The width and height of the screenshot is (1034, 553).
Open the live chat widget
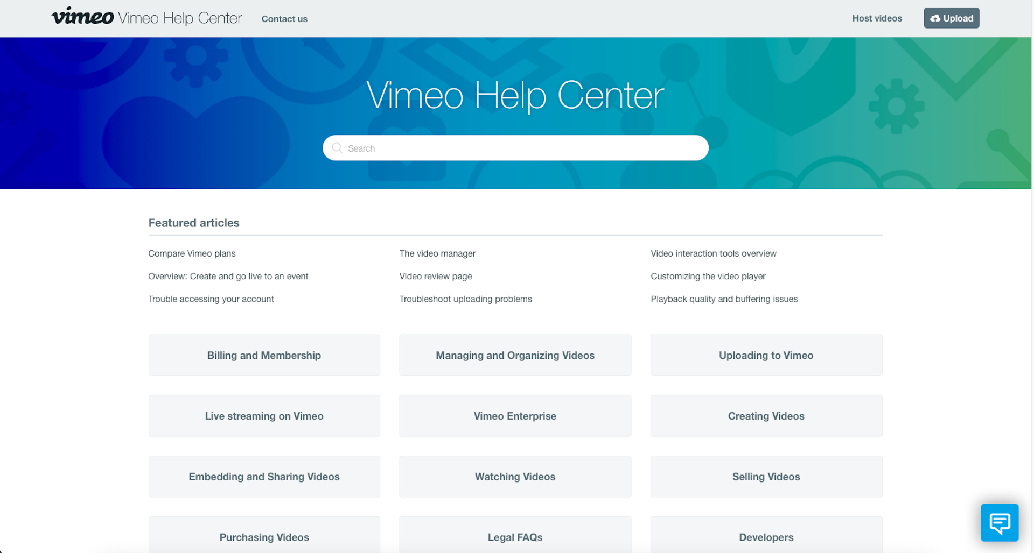click(999, 522)
